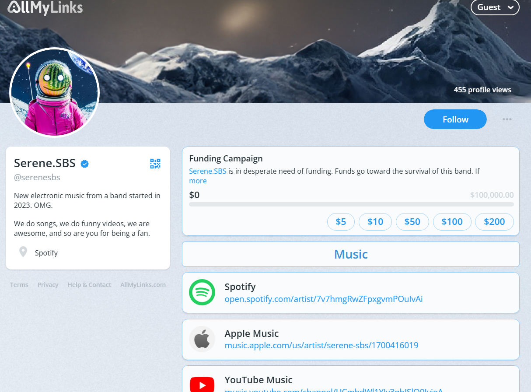531x392 pixels.
Task: Choose the $50 donation option
Action: pyautogui.click(x=412, y=222)
